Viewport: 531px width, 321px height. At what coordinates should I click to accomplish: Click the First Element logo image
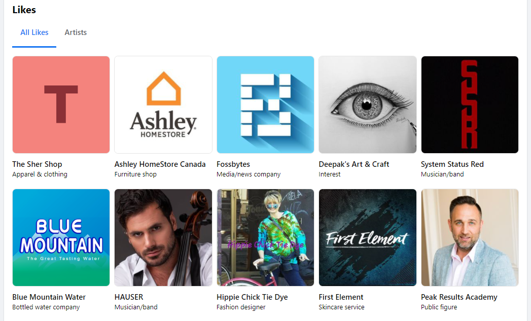coord(367,237)
